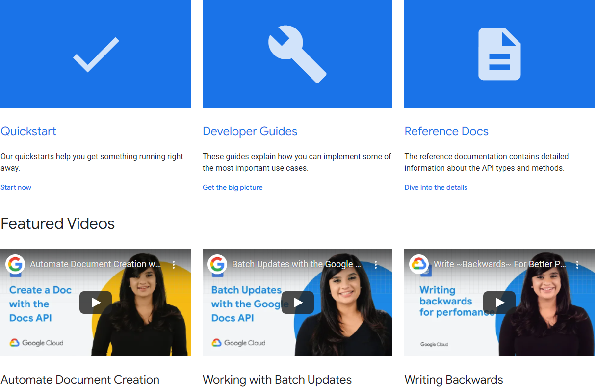The height and width of the screenshot is (387, 596).
Task: Open the Reference Docs heading link
Action: click(446, 131)
